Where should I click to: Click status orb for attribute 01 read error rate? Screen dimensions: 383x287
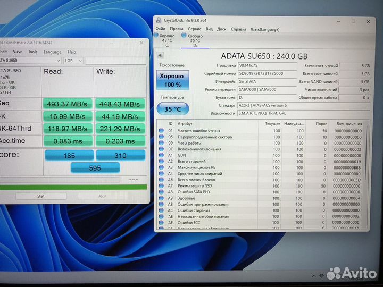(x=161, y=131)
